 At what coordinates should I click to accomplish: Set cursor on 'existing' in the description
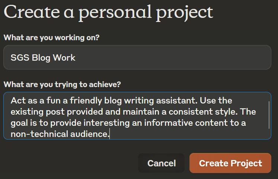coord(26,112)
